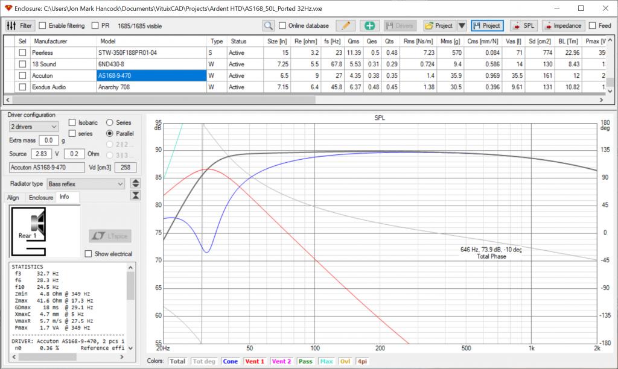Toggle the Feed checkbox

[592, 25]
